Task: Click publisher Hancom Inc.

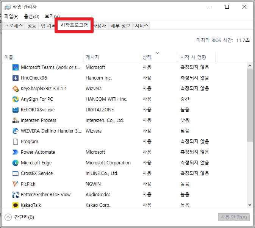Action: click(x=99, y=78)
